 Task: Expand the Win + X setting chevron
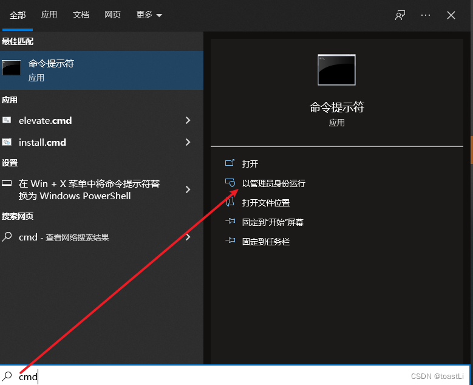tap(188, 189)
